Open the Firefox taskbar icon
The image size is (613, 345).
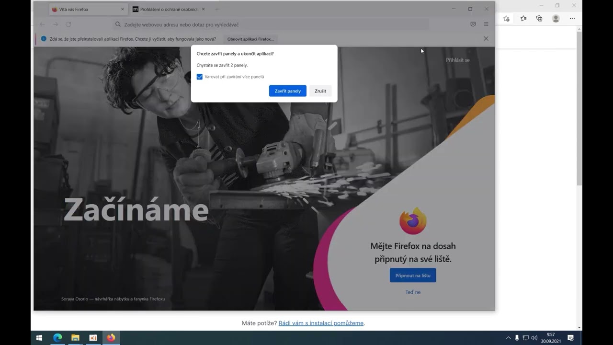(111, 338)
